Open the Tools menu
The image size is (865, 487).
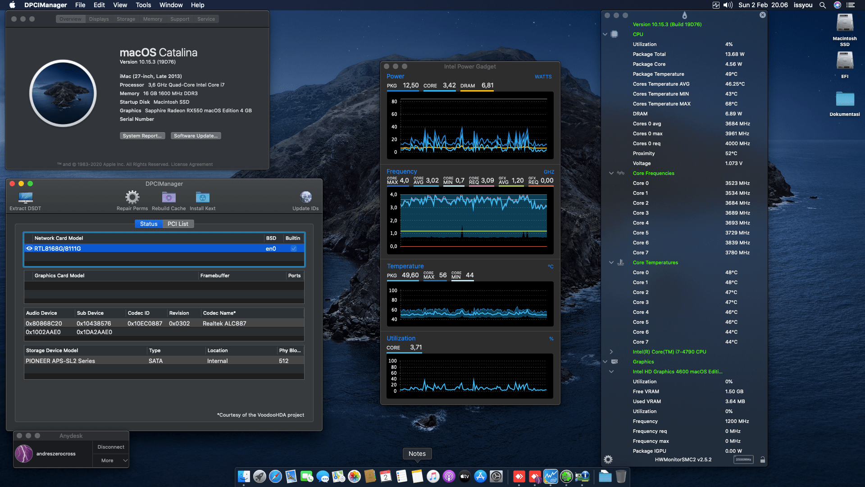143,5
